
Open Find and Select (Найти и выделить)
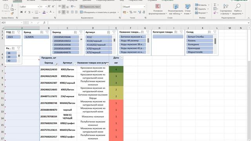tap(238, 9)
